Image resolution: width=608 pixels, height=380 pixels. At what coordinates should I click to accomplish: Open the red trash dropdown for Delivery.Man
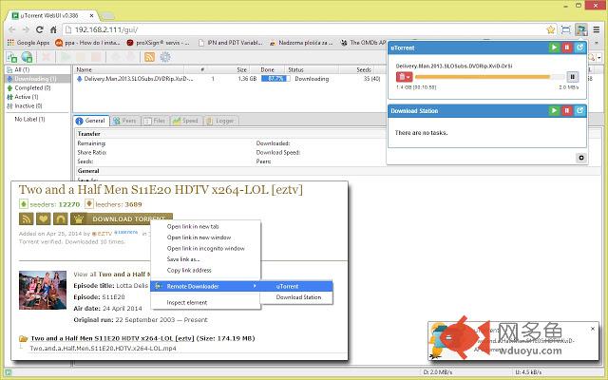[404, 77]
